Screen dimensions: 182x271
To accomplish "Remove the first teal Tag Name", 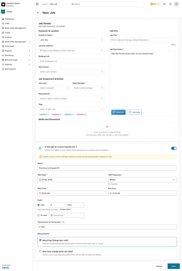I will point(48,114).
